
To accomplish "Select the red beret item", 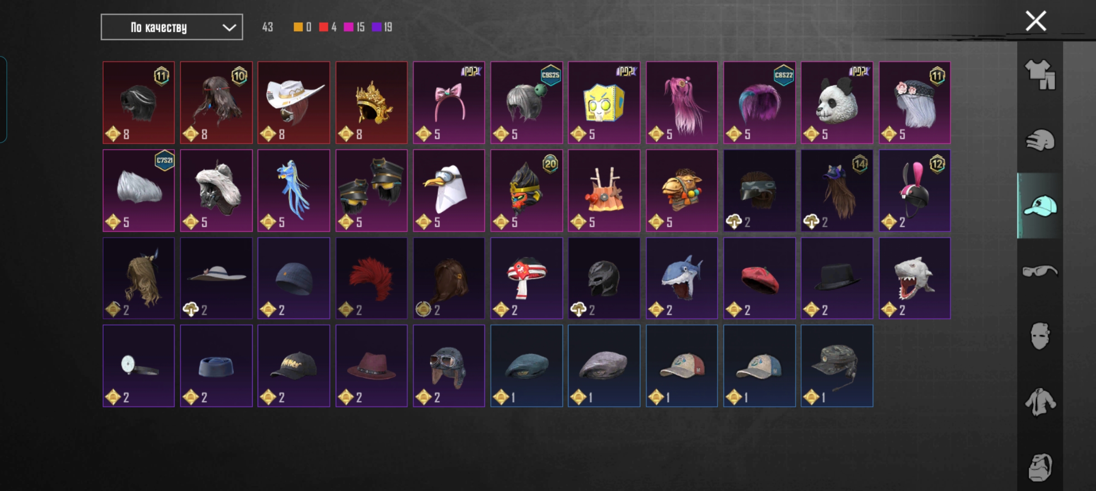I will tap(759, 278).
